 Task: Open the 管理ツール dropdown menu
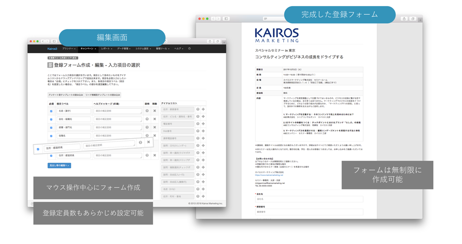pyautogui.click(x=163, y=49)
